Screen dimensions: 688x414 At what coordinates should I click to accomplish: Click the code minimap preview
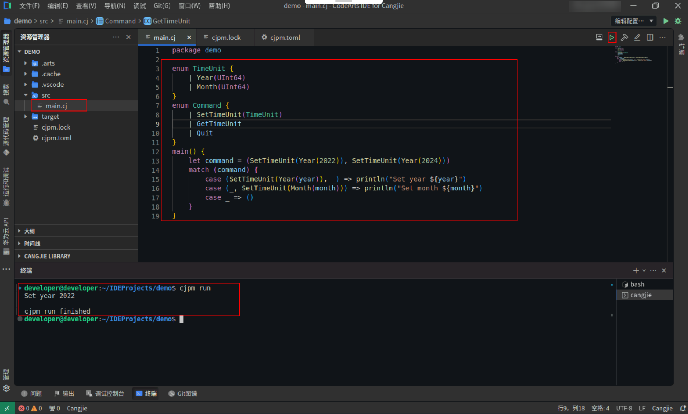tap(634, 54)
